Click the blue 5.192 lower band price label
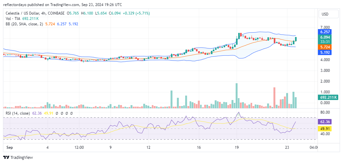 (x=325, y=52)
